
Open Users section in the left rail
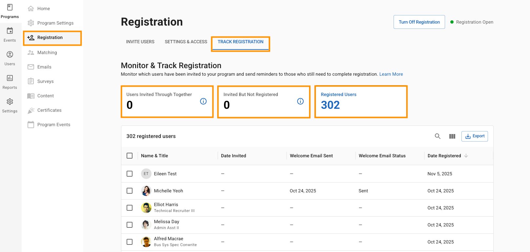pyautogui.click(x=10, y=58)
